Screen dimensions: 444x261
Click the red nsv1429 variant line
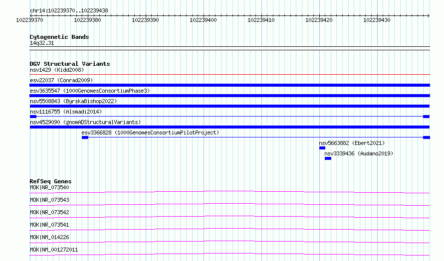(x=229, y=74)
